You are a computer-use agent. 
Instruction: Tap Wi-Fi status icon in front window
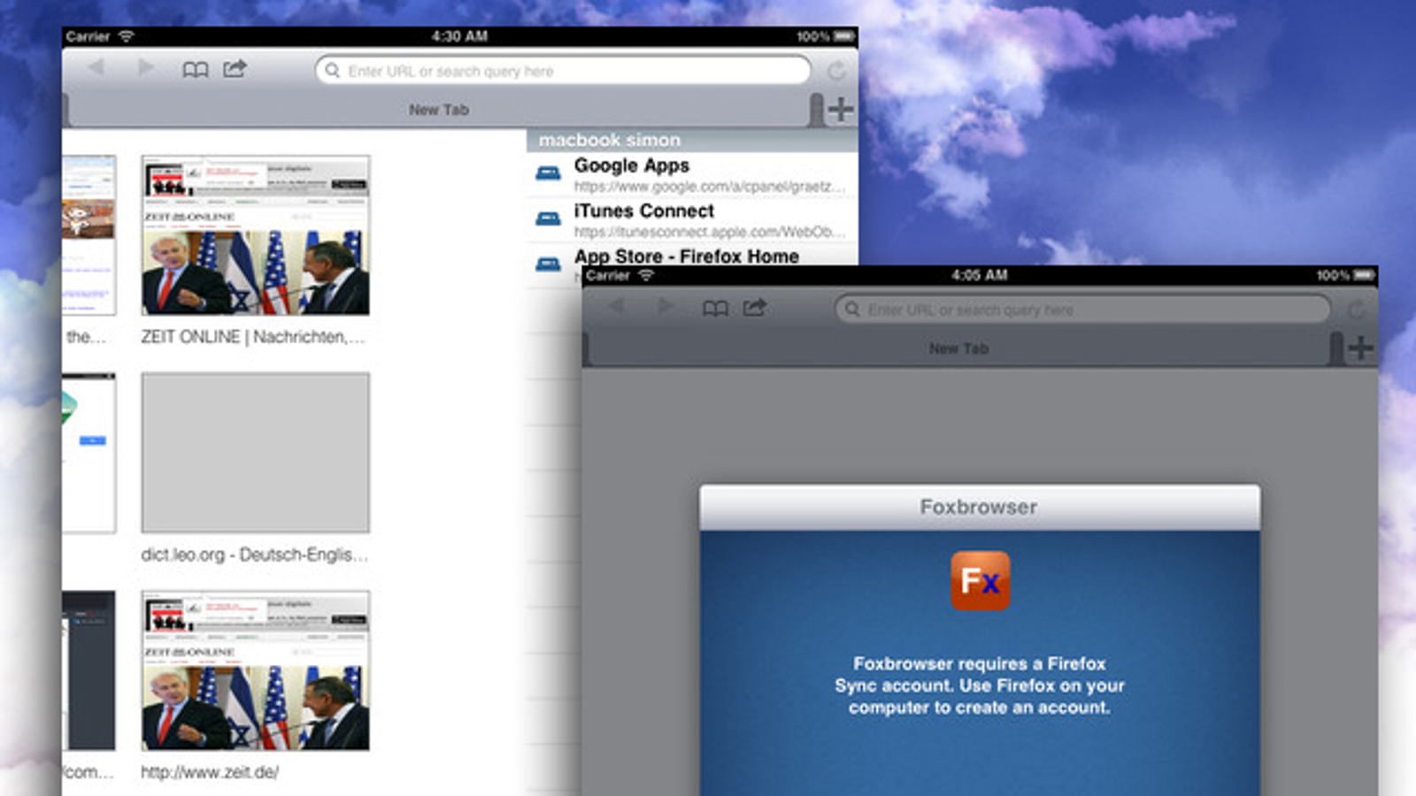[646, 275]
